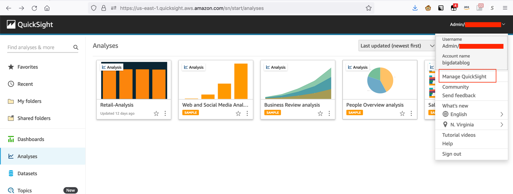513x194 pixels.
Task: Open the People Overview pie chart thumbnail
Action: click(x=380, y=80)
